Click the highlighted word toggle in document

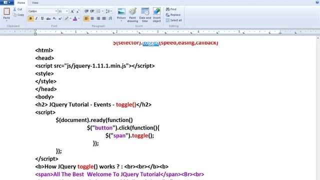[150, 43]
